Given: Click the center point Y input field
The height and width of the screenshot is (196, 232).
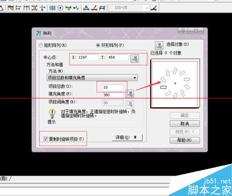Looking at the screenshot, I should pyautogui.click(x=118, y=57).
